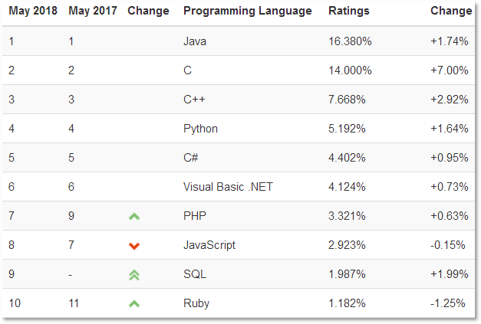481x324 pixels.
Task: Click the Ratings column header
Action: [x=348, y=11]
